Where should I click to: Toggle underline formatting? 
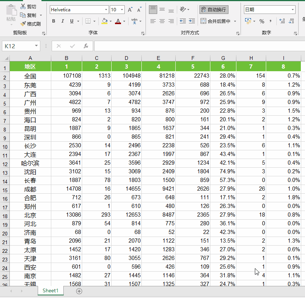72,21
